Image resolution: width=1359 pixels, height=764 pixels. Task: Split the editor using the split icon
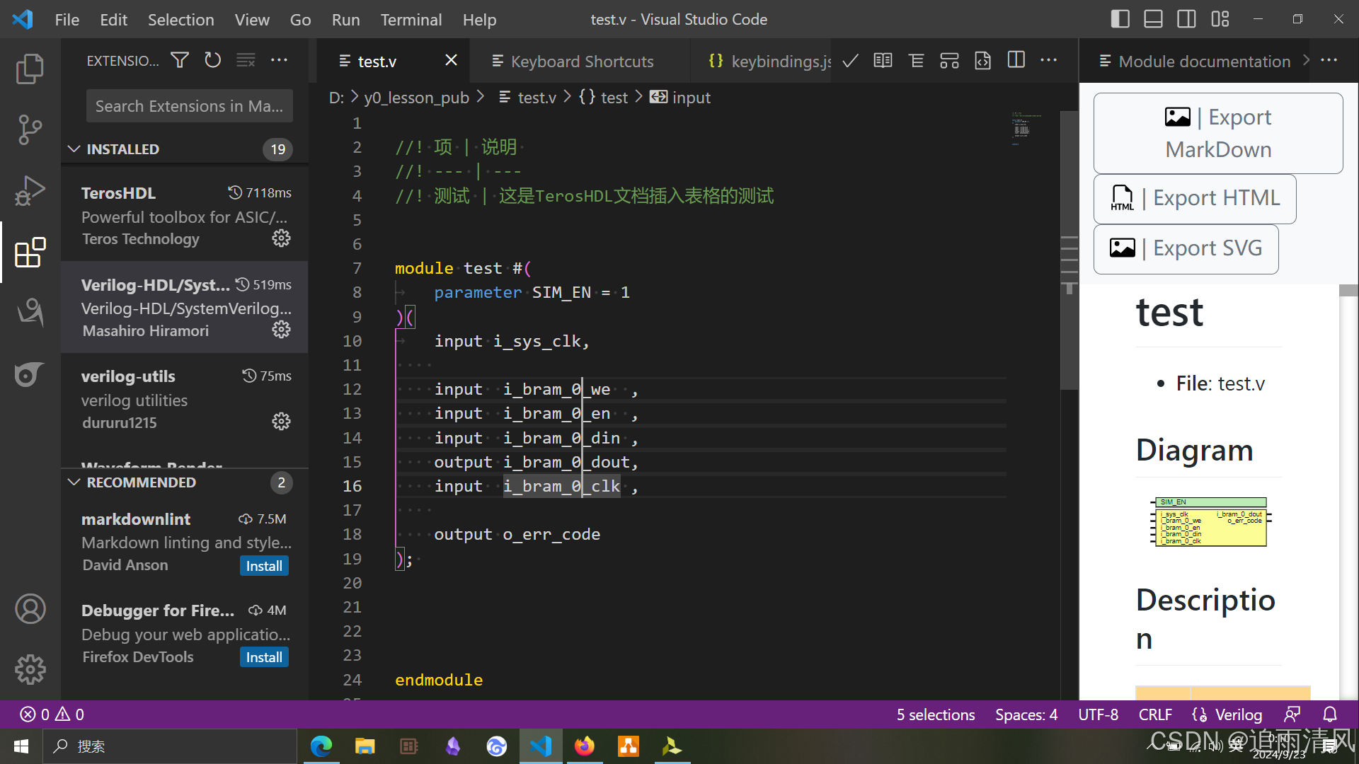(x=1016, y=61)
